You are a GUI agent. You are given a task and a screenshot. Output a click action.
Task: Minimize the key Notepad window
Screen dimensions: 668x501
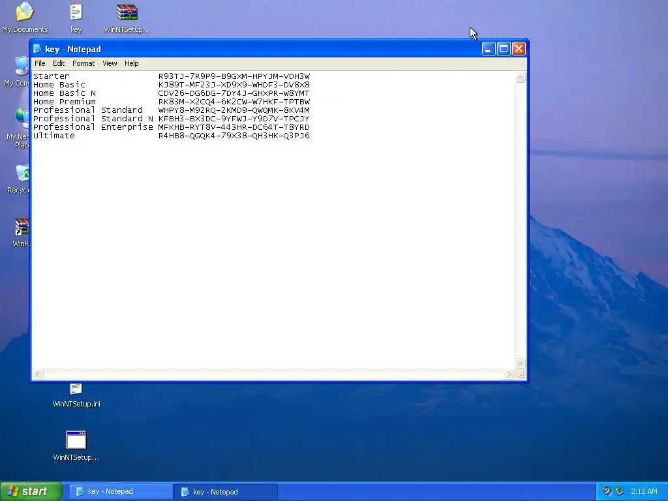click(x=489, y=49)
